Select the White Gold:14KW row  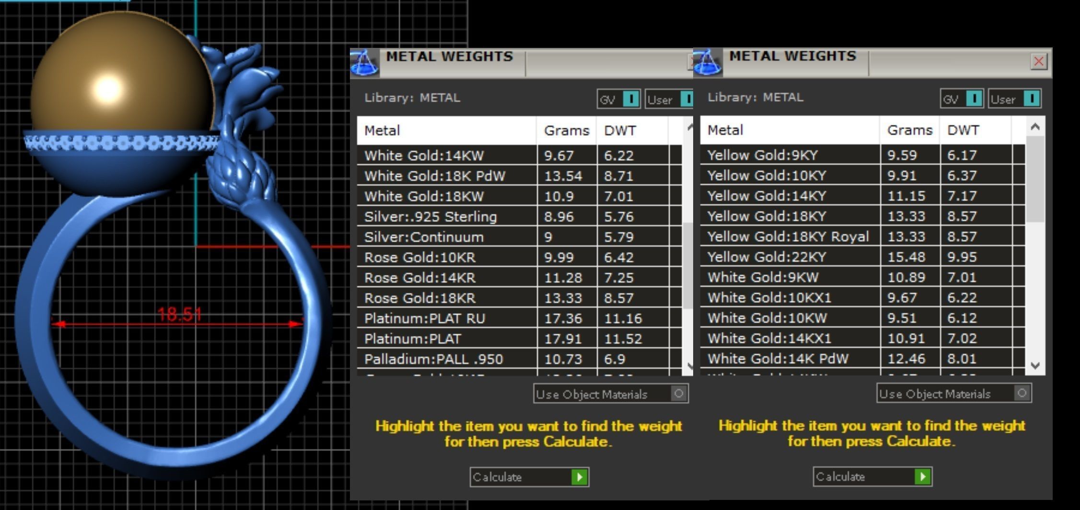[520, 155]
